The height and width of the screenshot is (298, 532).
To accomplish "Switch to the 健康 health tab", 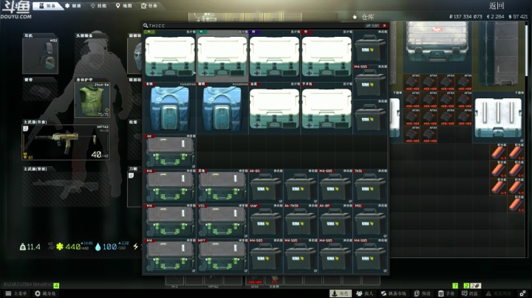I will pyautogui.click(x=73, y=6).
